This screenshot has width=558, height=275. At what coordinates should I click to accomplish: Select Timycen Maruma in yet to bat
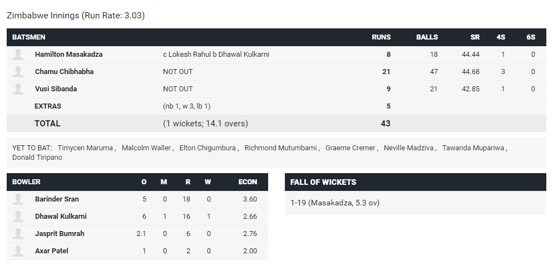coord(85,148)
